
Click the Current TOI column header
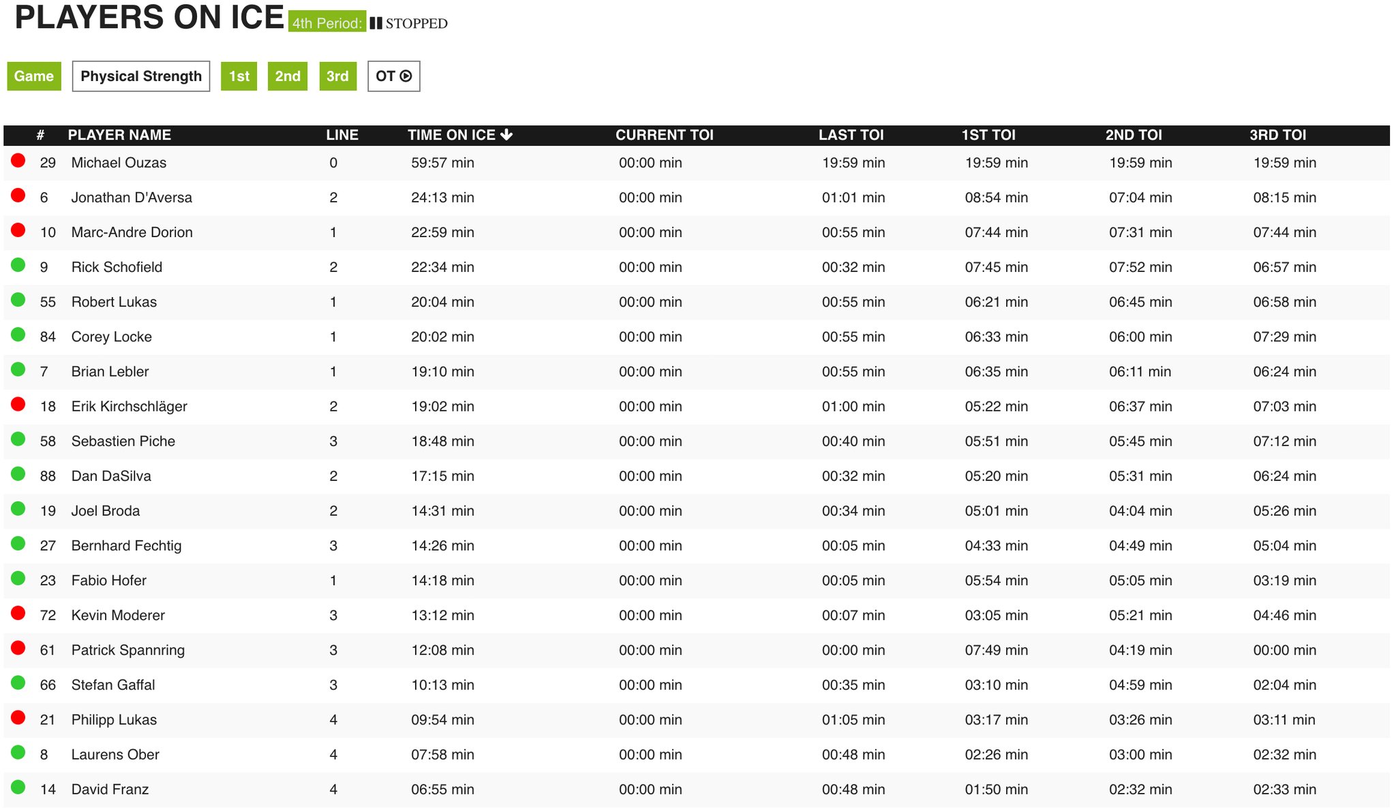665,135
